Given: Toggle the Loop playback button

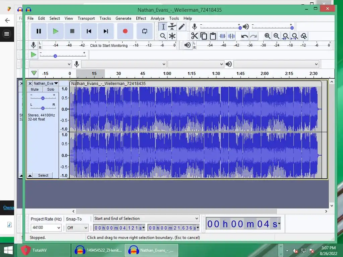Looking at the screenshot, I should pyautogui.click(x=145, y=31).
